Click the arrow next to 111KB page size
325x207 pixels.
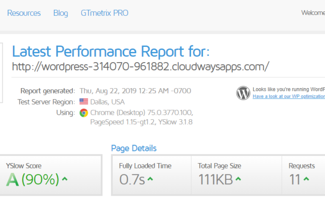(x=238, y=179)
